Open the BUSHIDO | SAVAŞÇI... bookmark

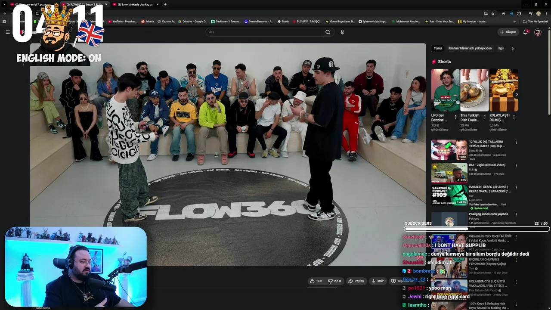[x=307, y=21]
